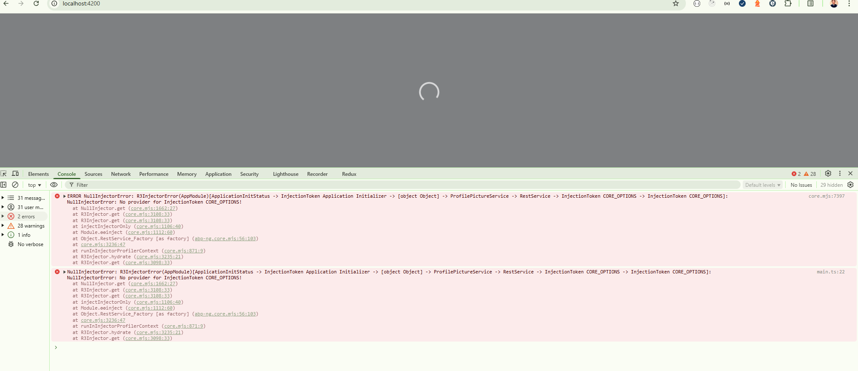Open DevTools settings gear
This screenshot has width=858, height=371.
tap(828, 173)
